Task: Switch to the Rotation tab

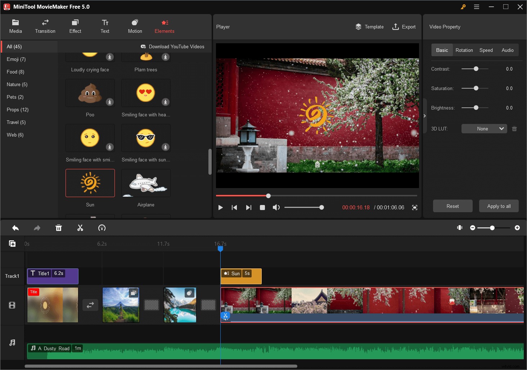Action: pos(464,50)
